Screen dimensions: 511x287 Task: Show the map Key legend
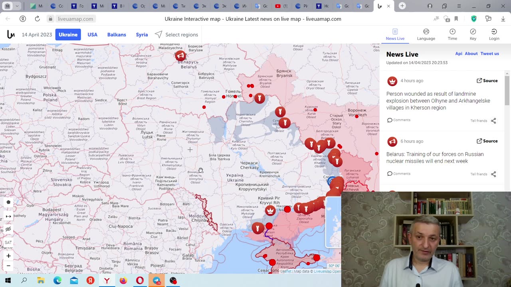point(473,35)
